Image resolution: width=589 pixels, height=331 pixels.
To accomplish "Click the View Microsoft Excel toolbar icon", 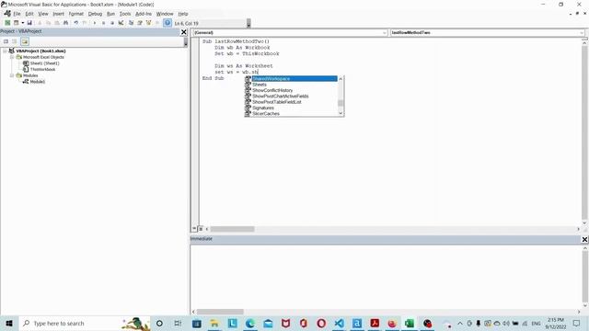I will [x=7, y=23].
